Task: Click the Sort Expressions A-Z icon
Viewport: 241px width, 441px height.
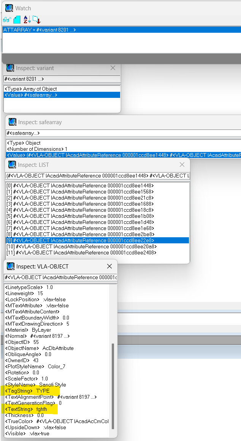Action: tap(27, 20)
